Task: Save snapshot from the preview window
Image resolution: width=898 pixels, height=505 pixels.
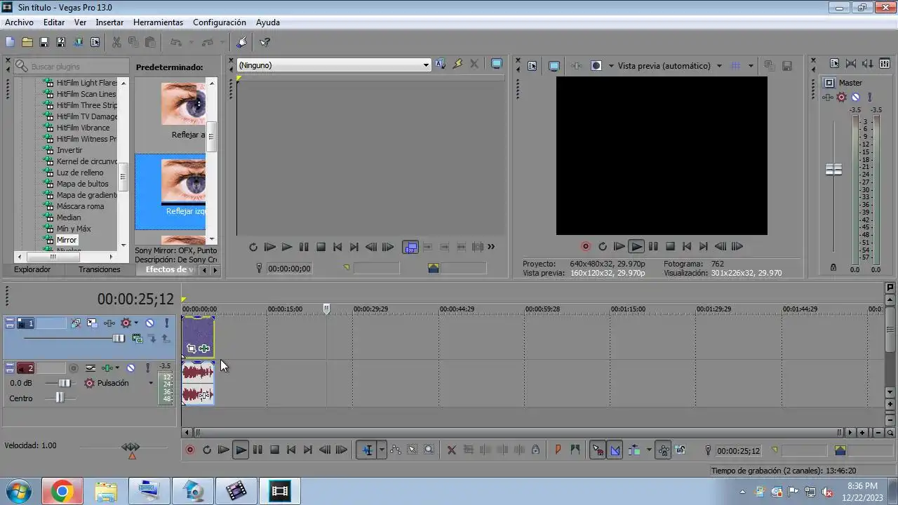Action: (x=787, y=66)
